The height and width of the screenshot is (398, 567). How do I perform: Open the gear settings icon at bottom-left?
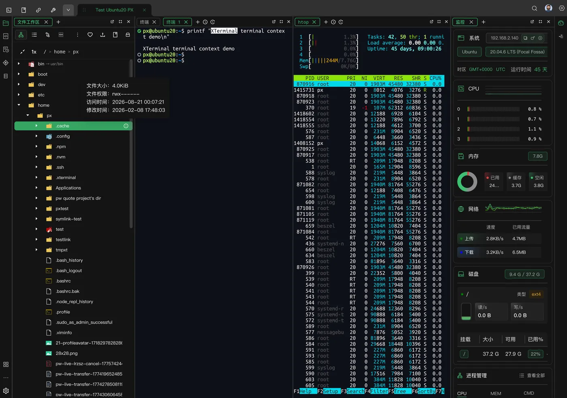[6, 391]
